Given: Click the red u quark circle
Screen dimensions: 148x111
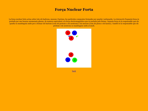Looking at the screenshot, I should (68, 33).
